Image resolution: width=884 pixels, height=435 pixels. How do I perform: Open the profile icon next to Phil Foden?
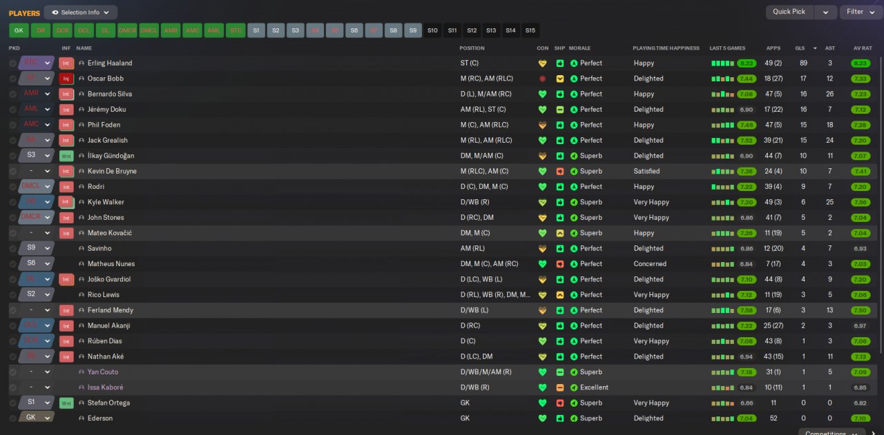point(81,125)
